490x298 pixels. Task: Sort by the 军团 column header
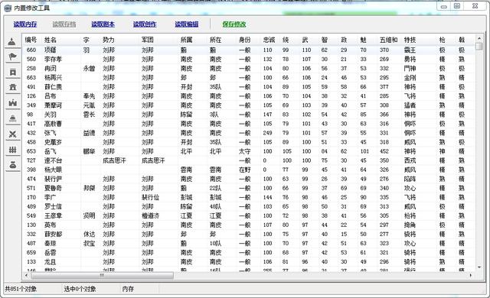(148, 40)
